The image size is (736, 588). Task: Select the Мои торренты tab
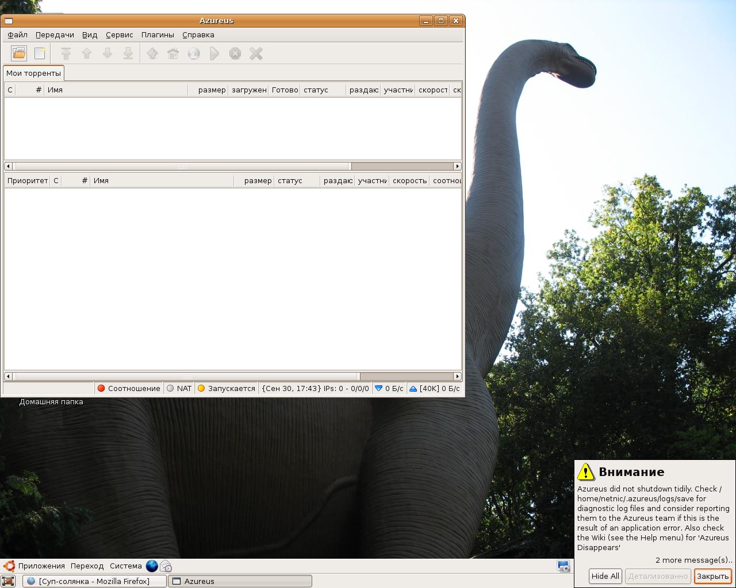33,73
